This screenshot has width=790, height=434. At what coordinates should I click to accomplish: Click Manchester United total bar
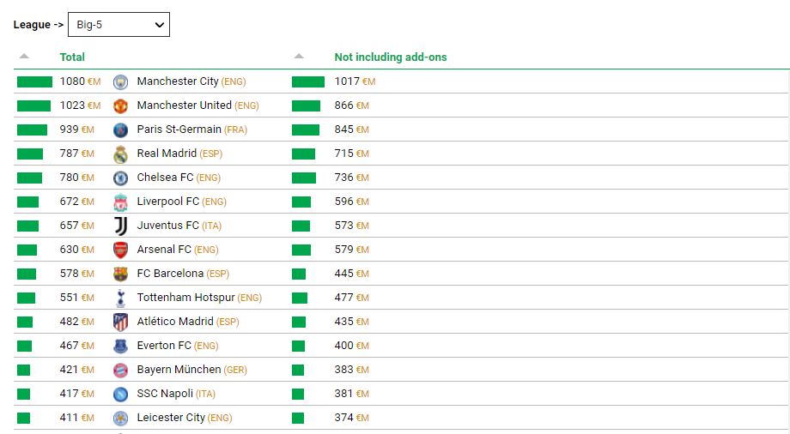click(x=33, y=105)
